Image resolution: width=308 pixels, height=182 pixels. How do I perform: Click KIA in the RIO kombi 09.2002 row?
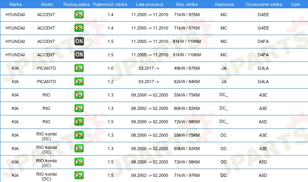tap(15, 175)
